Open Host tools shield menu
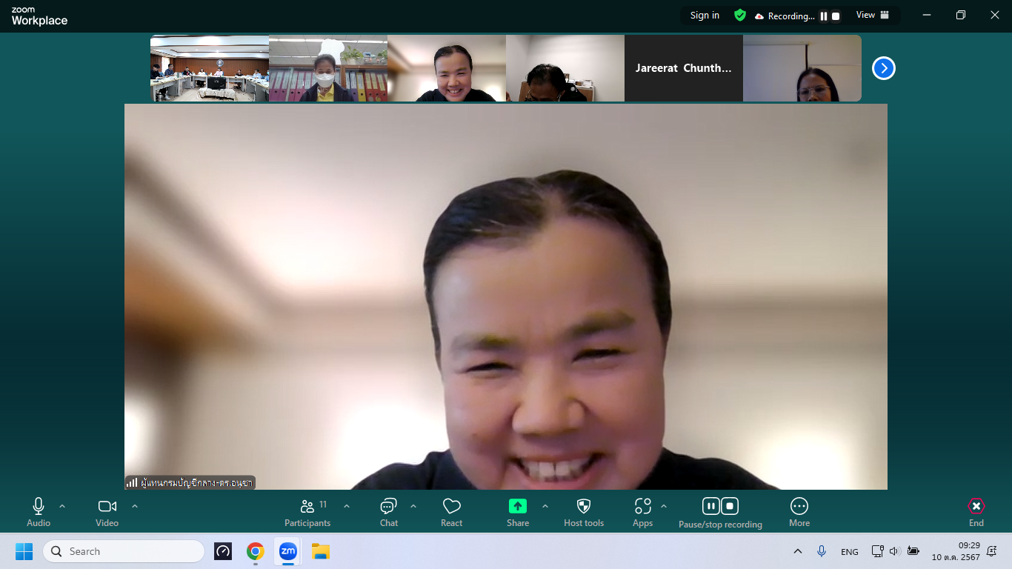The height and width of the screenshot is (569, 1012). click(584, 513)
